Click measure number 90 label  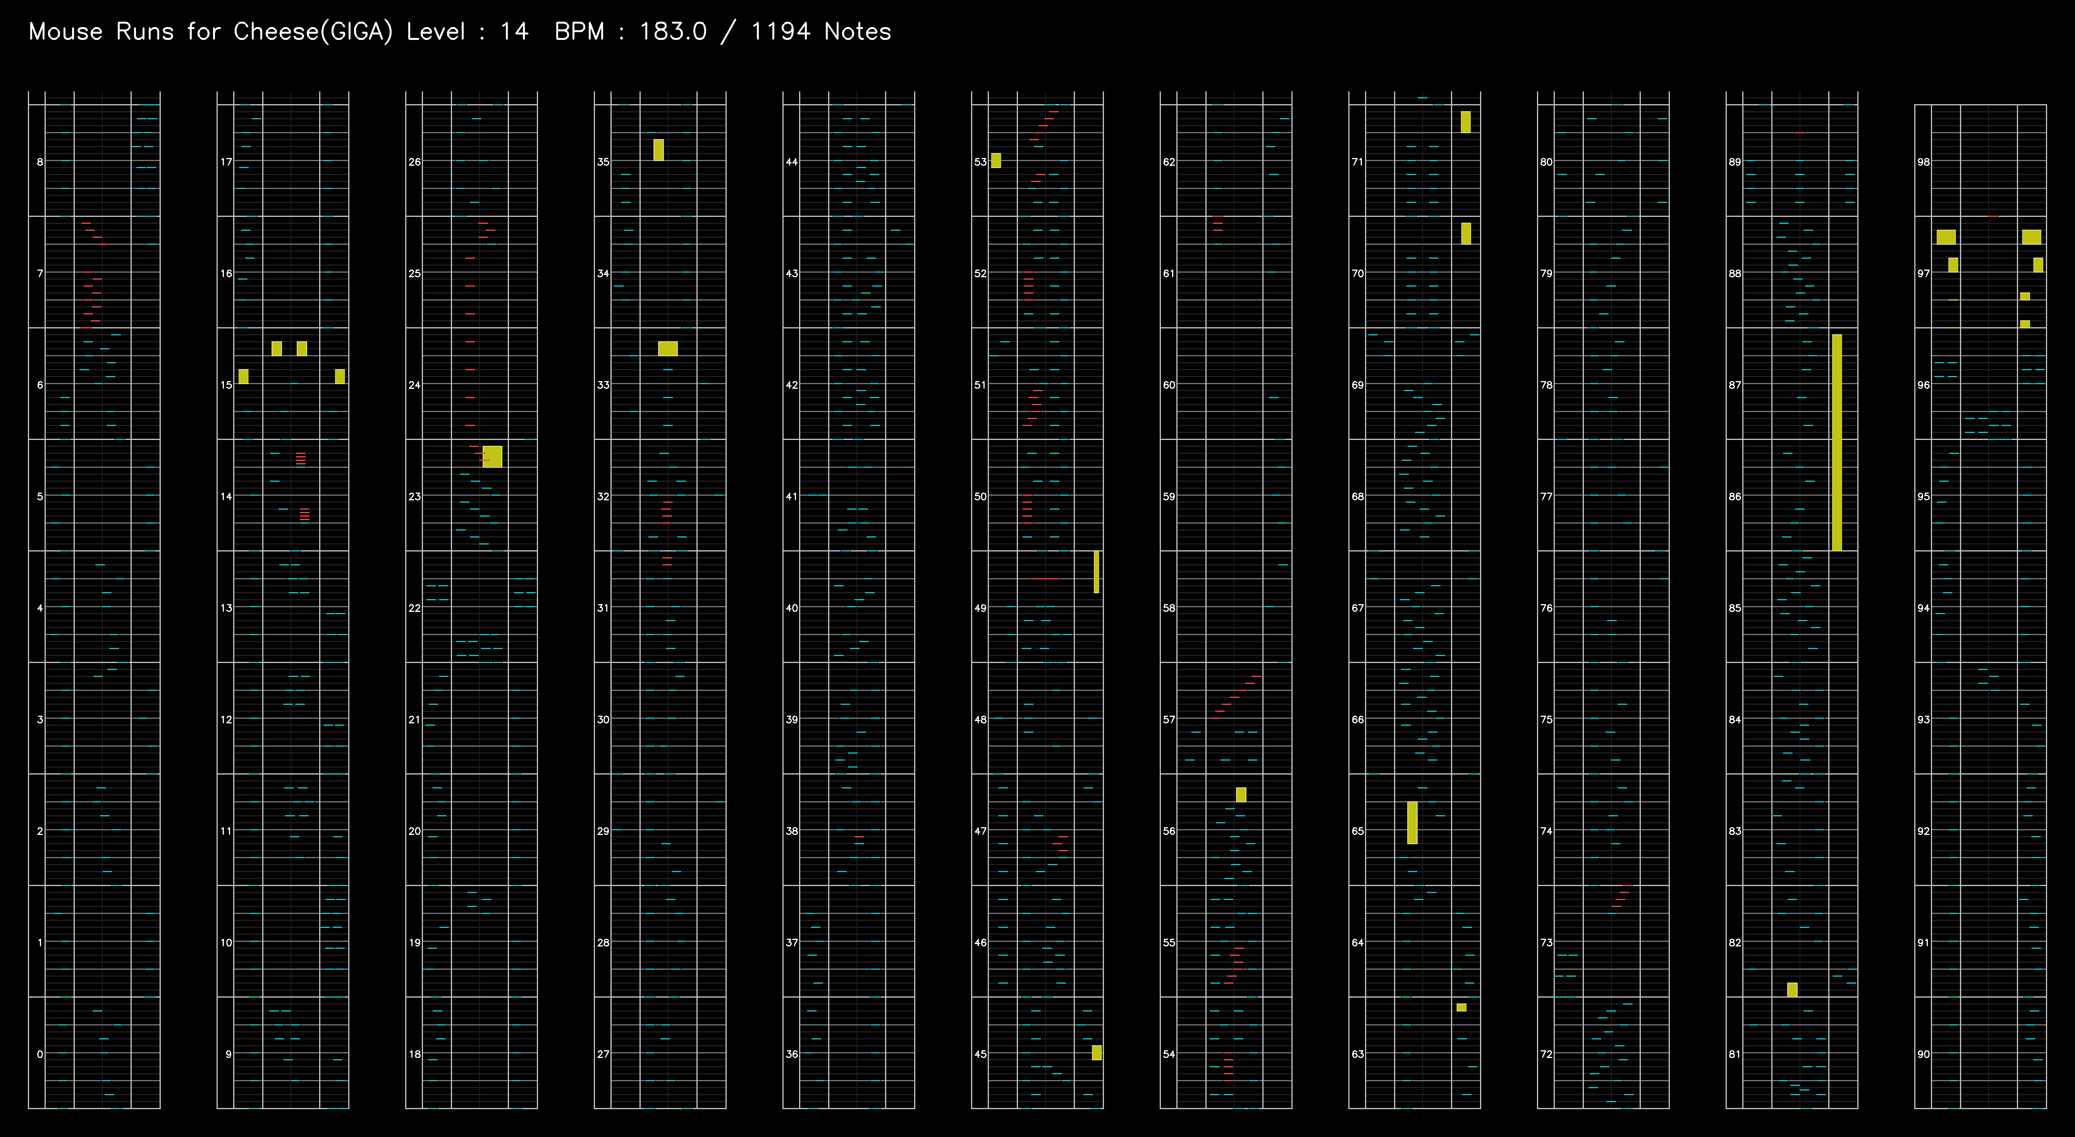[1924, 1054]
